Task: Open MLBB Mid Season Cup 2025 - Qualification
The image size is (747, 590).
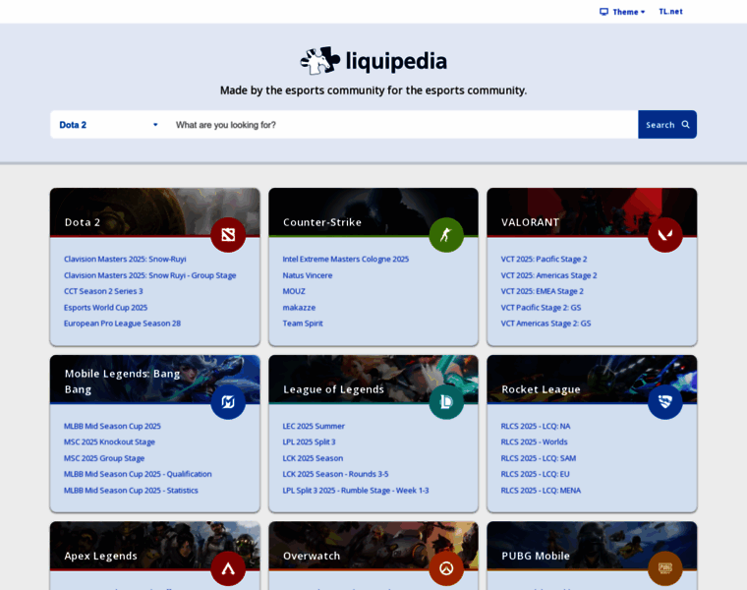Action: 138,474
